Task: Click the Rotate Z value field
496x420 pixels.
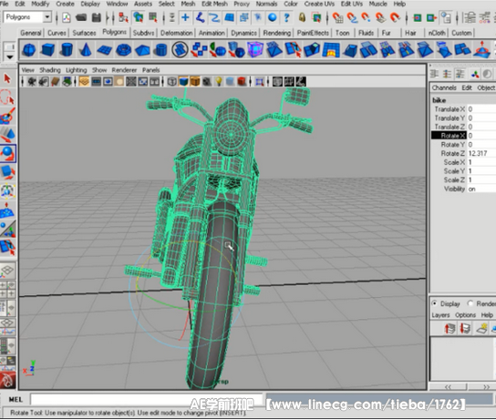Action: pos(481,153)
